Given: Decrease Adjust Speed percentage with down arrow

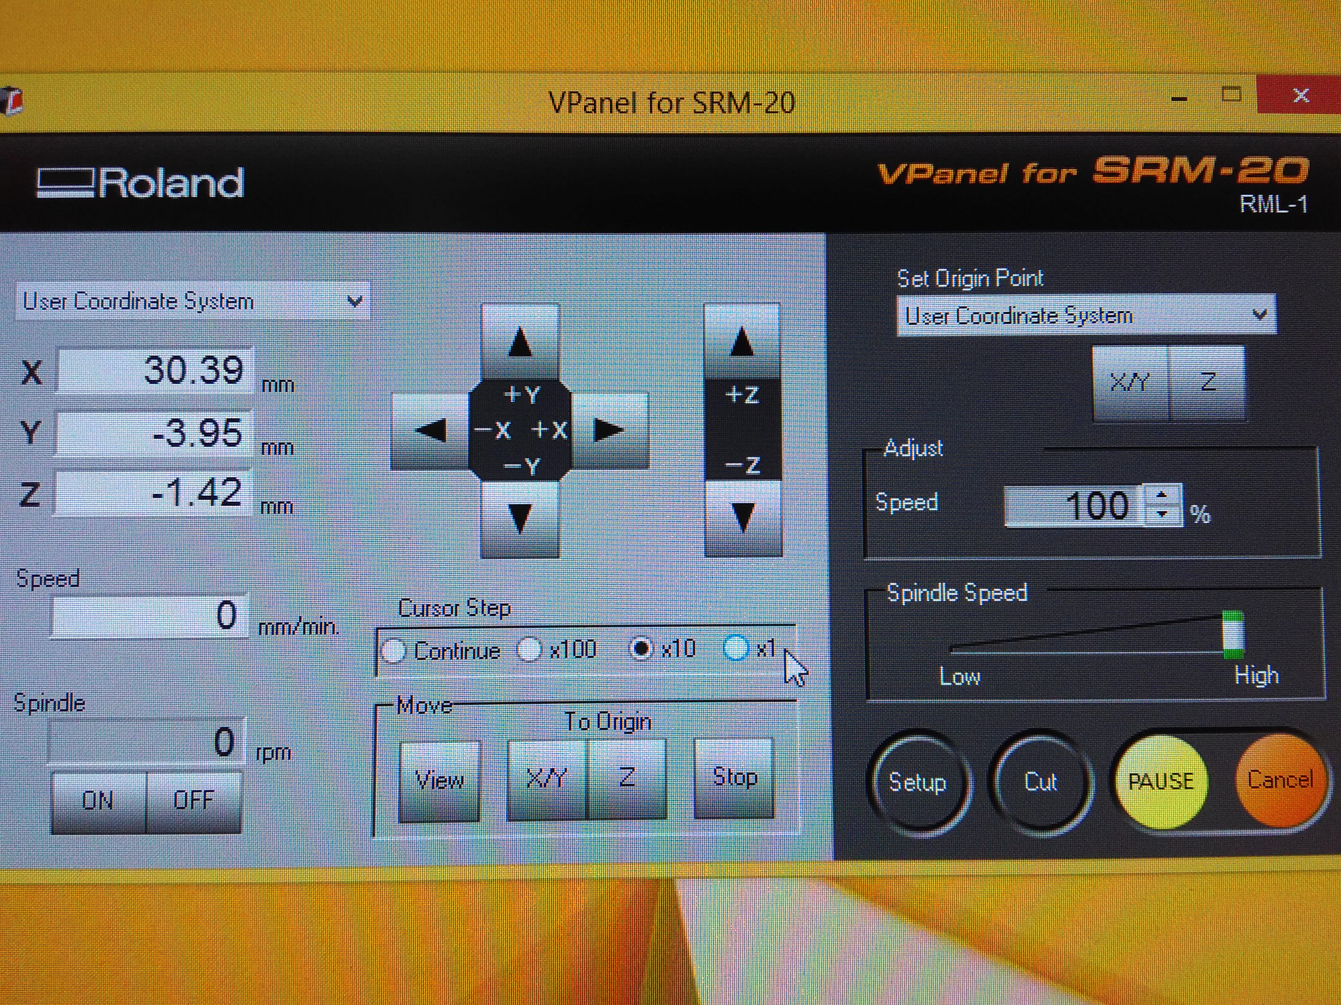Looking at the screenshot, I should (1162, 514).
